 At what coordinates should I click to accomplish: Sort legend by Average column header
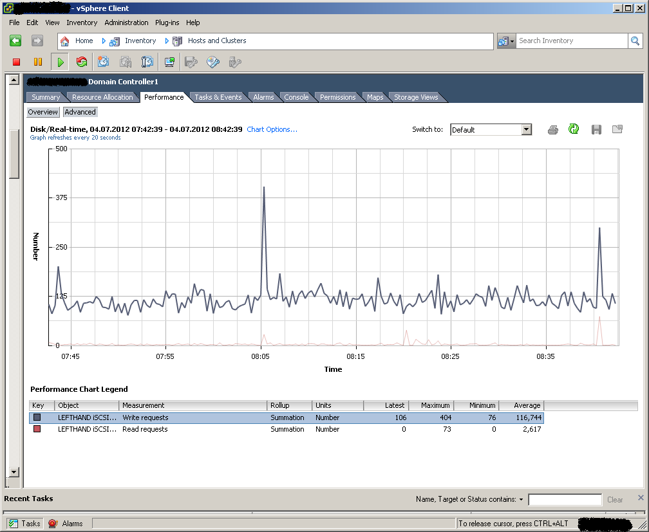click(x=522, y=405)
